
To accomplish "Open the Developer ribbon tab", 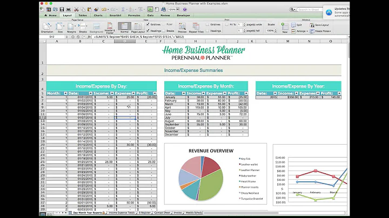I will click(x=183, y=15).
